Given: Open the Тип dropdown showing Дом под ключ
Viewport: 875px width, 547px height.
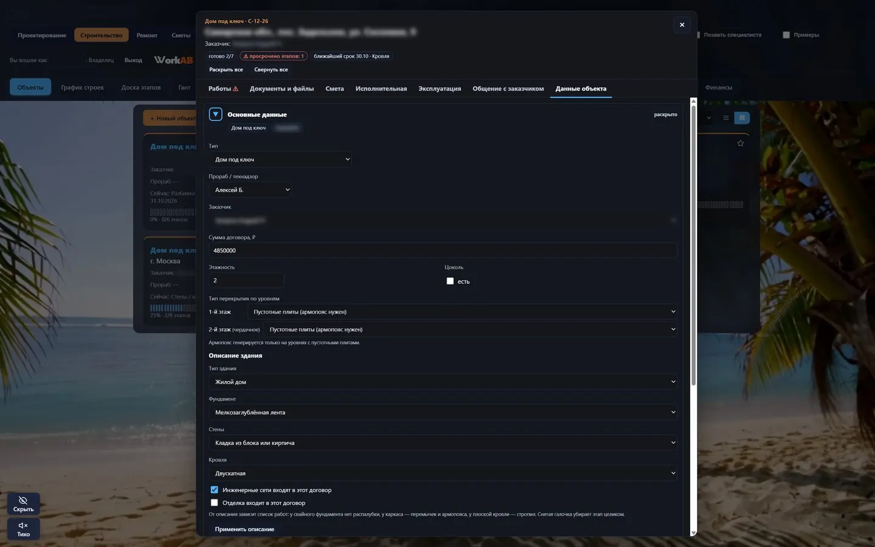Looking at the screenshot, I should coord(281,159).
